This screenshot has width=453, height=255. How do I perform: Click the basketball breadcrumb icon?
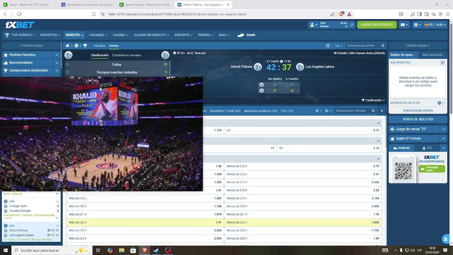pos(76,46)
